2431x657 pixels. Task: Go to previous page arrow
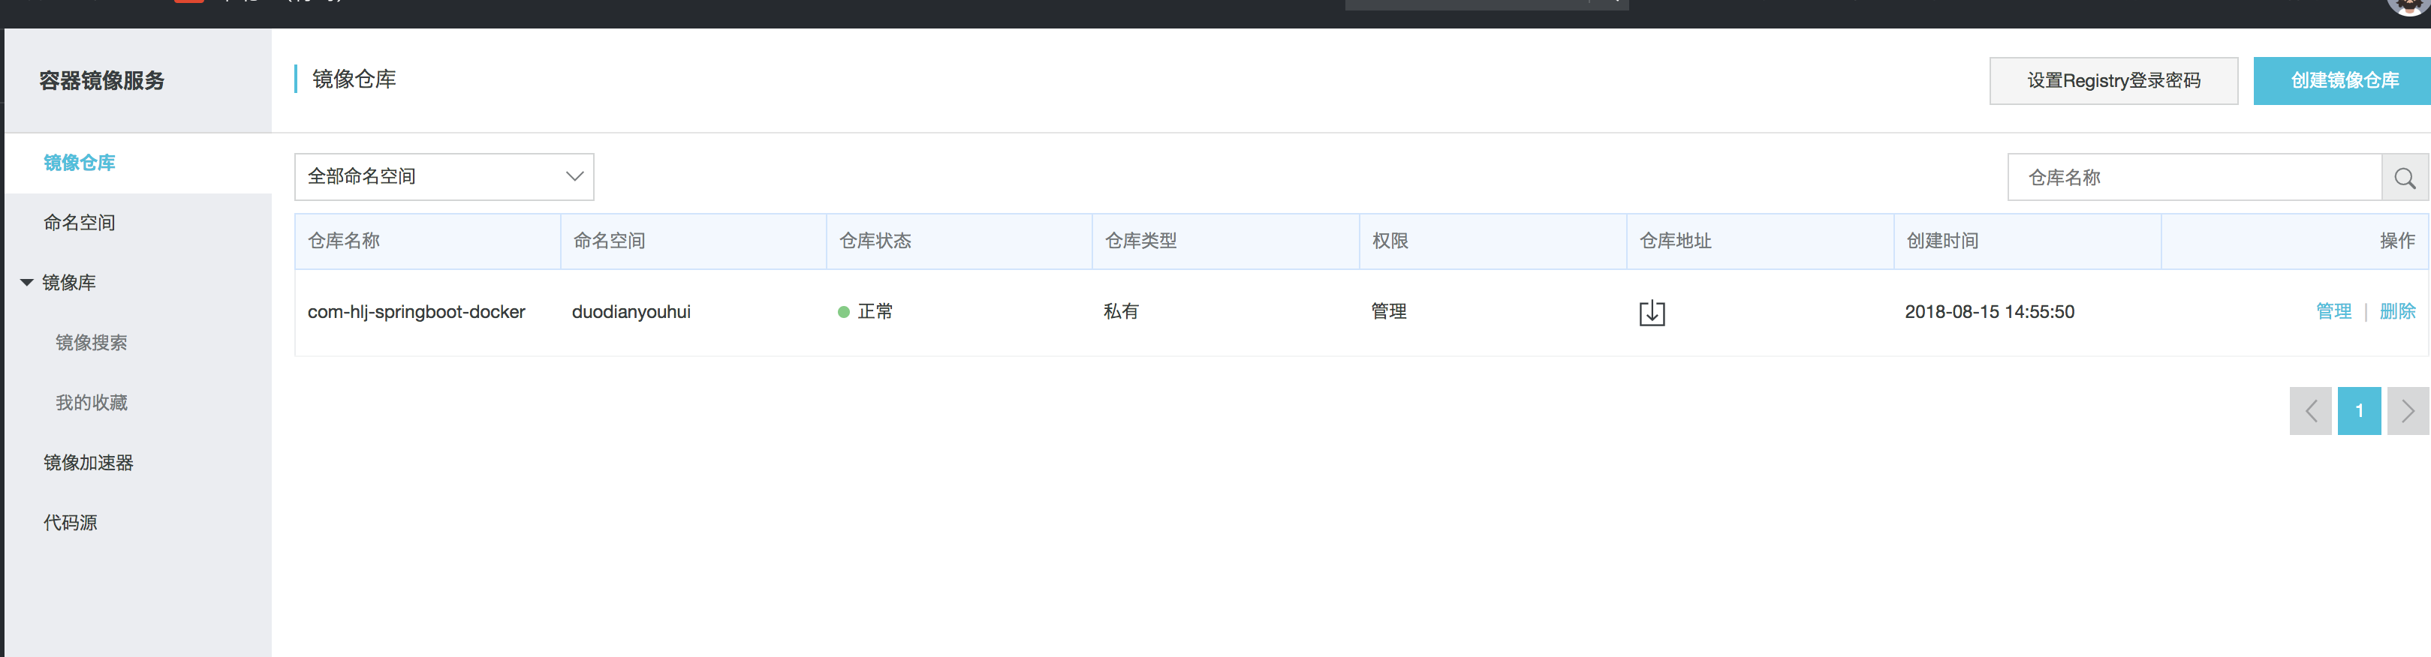2310,411
